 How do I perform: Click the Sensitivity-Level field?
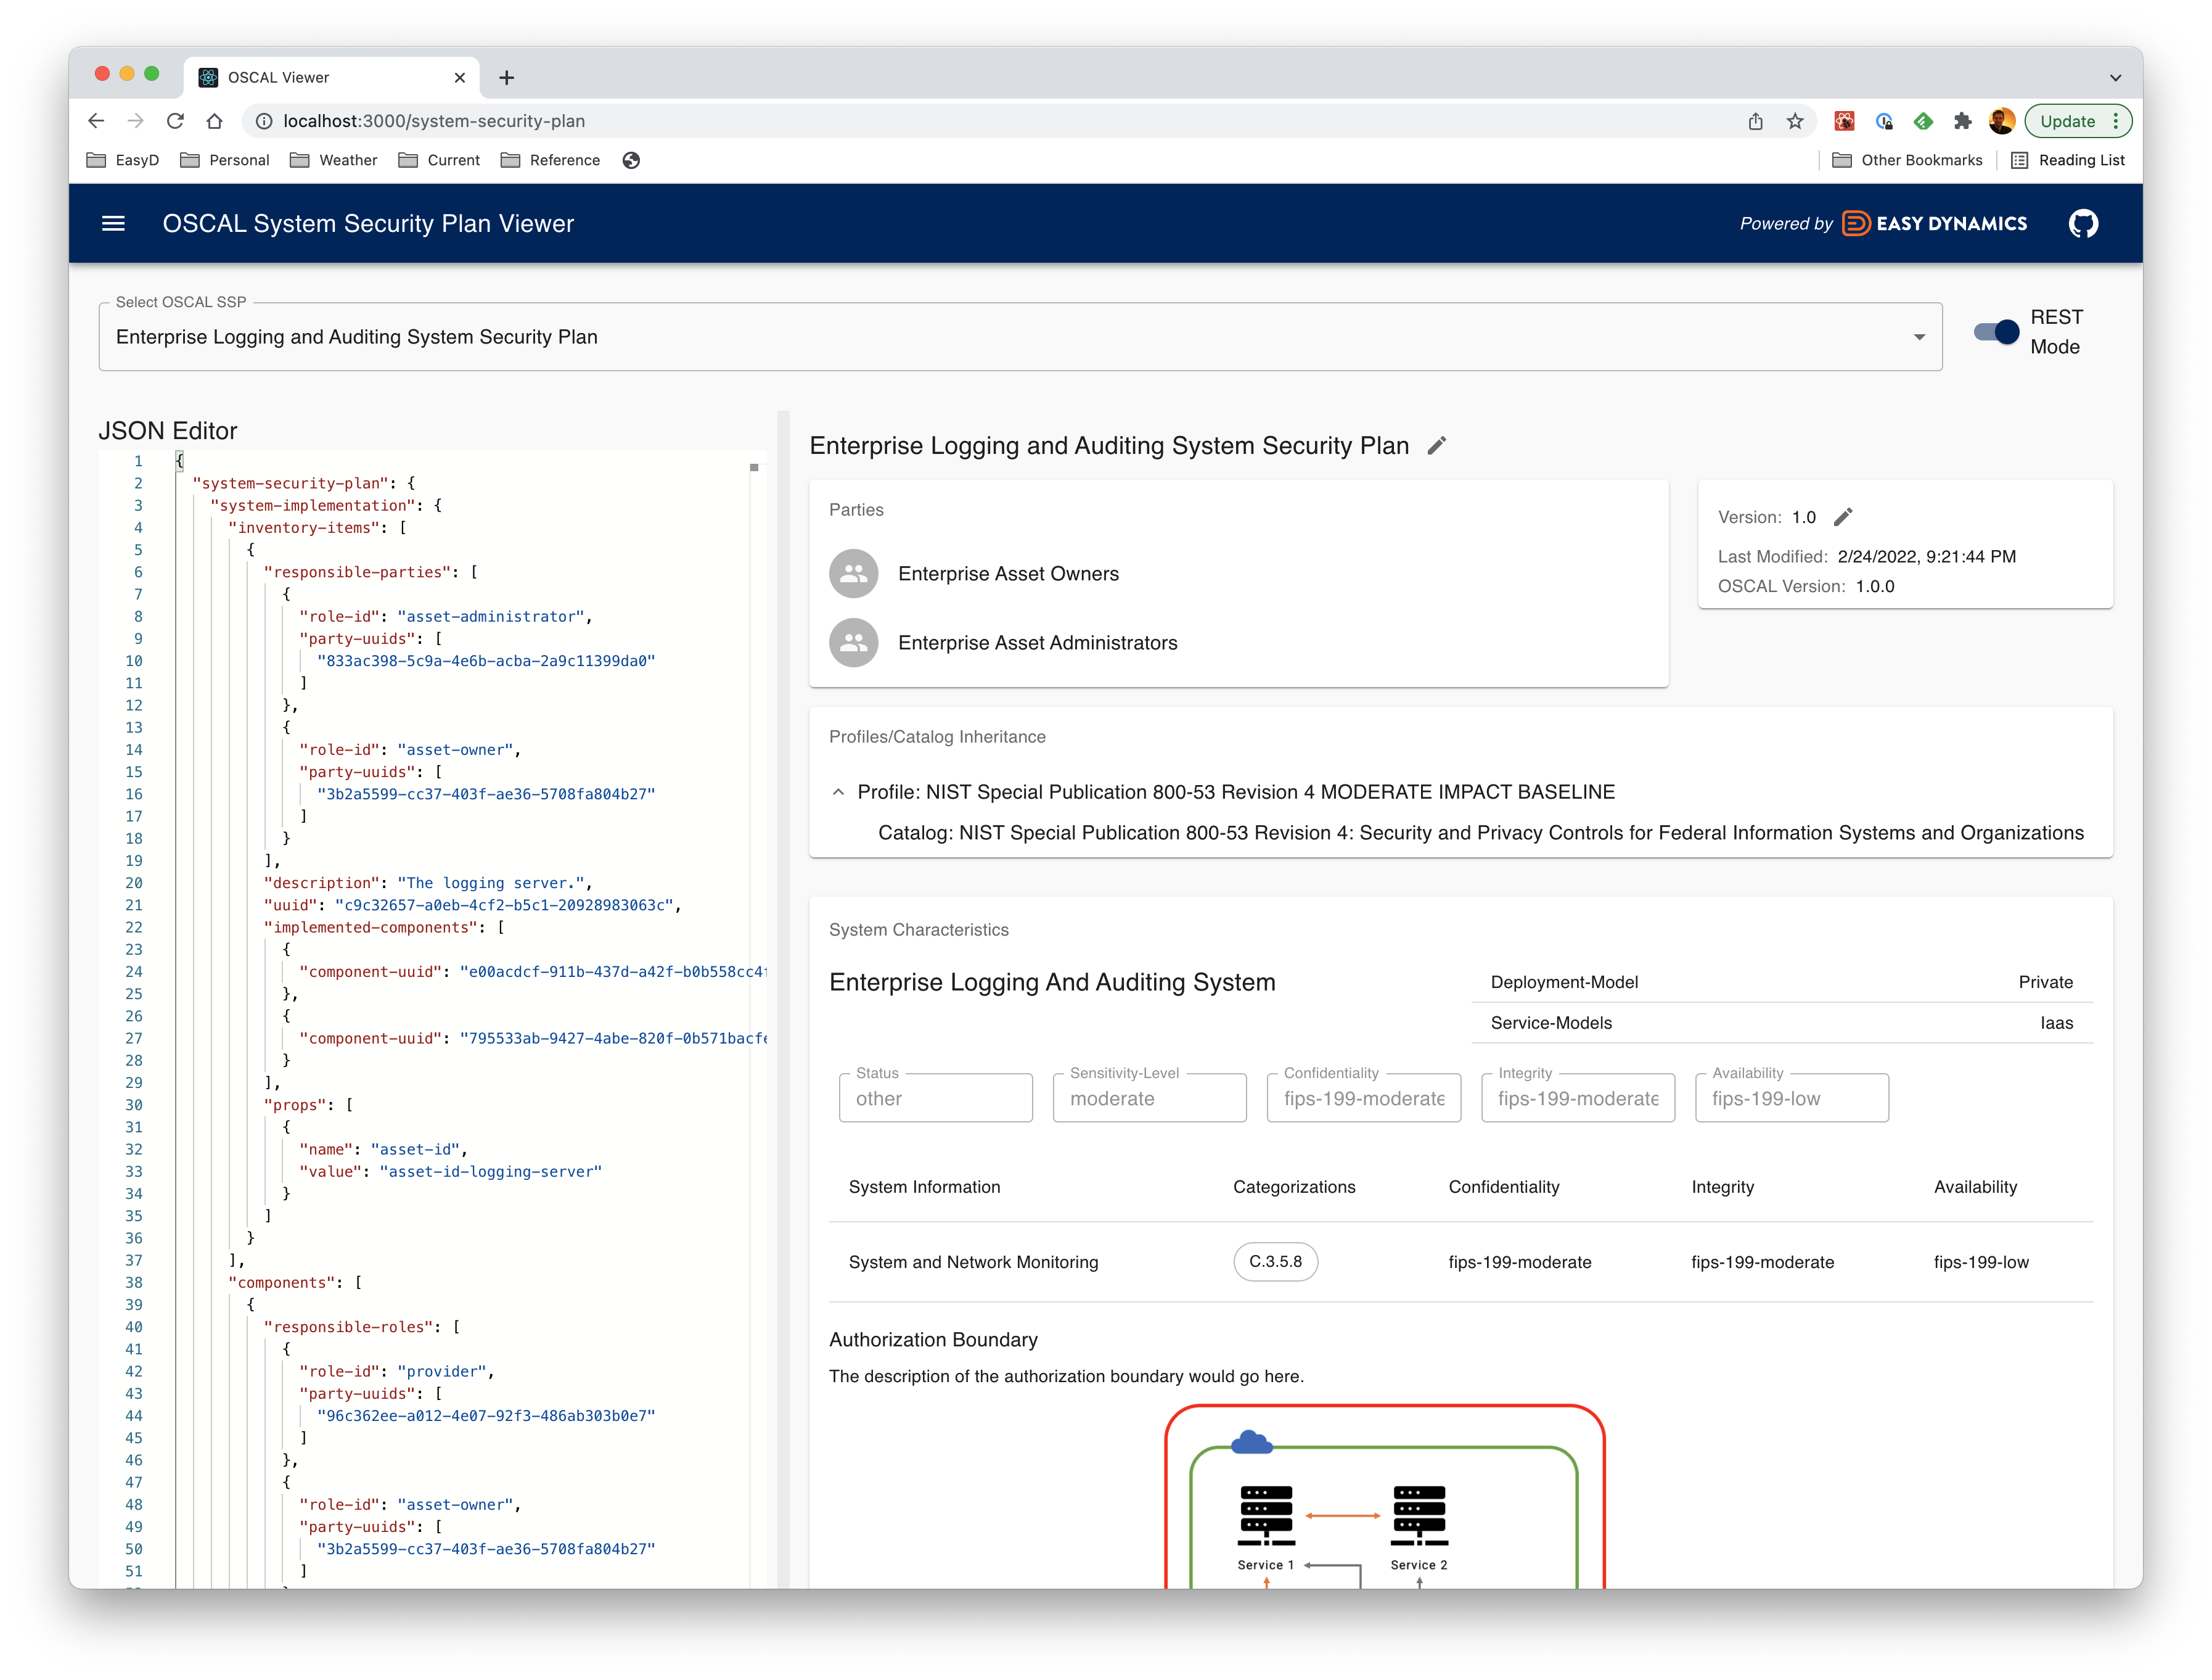tap(1149, 1098)
